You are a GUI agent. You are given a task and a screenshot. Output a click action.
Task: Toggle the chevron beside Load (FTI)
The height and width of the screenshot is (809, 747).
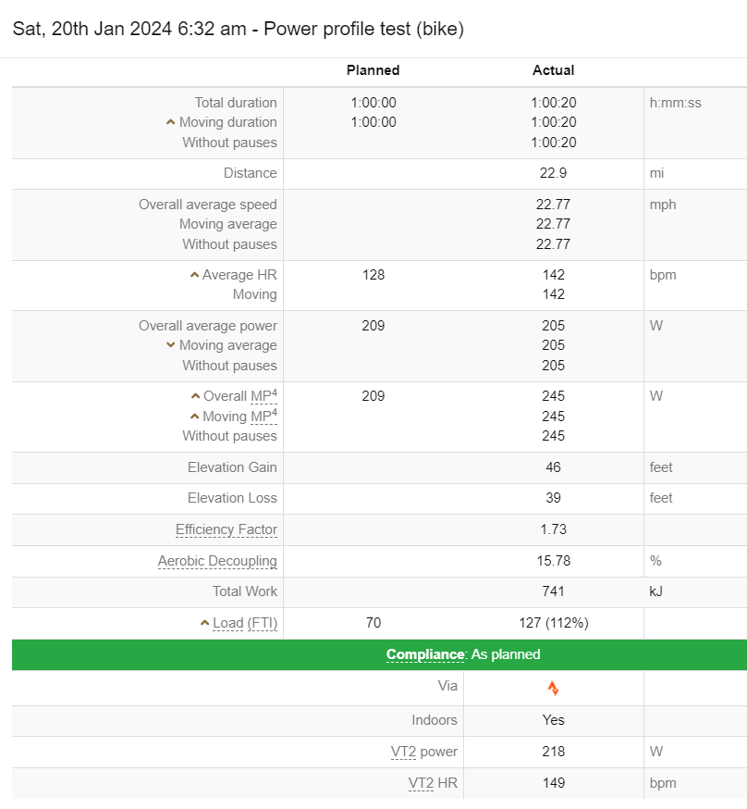[204, 623]
